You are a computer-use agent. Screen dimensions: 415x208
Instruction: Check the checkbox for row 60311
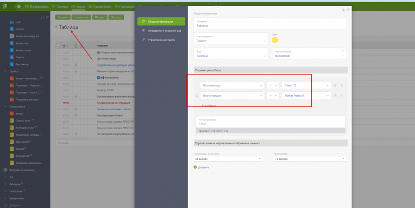58,128
